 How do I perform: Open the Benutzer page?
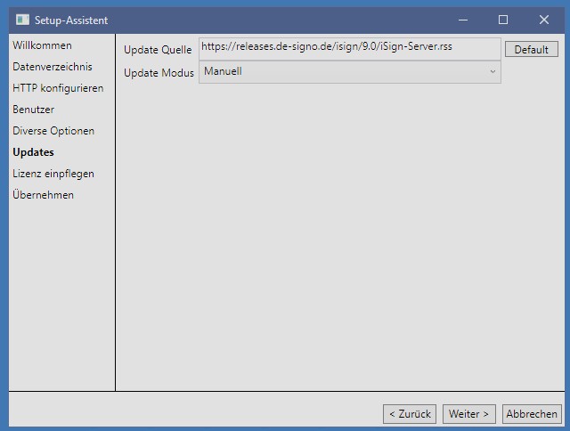34,110
